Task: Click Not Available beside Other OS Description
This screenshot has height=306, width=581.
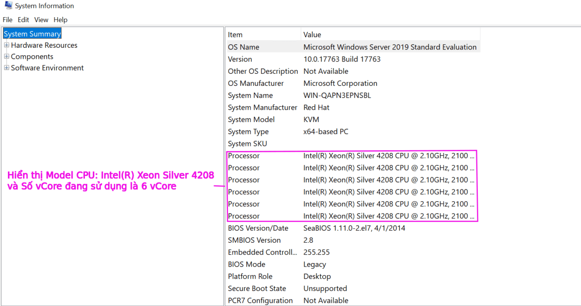Action: [326, 71]
